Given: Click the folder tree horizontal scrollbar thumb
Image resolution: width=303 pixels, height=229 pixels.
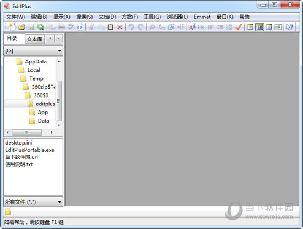Looking at the screenshot, I should (x=26, y=132).
